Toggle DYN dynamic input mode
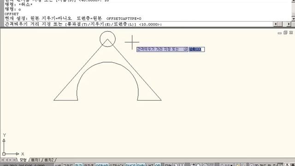 pyautogui.click(x=141, y=165)
